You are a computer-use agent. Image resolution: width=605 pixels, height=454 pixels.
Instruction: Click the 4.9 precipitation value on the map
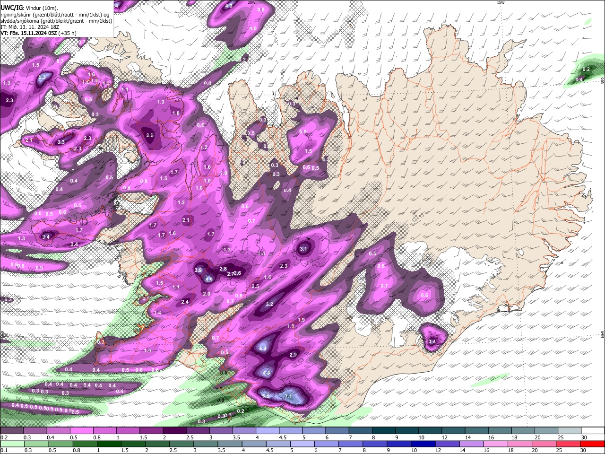click(264, 349)
